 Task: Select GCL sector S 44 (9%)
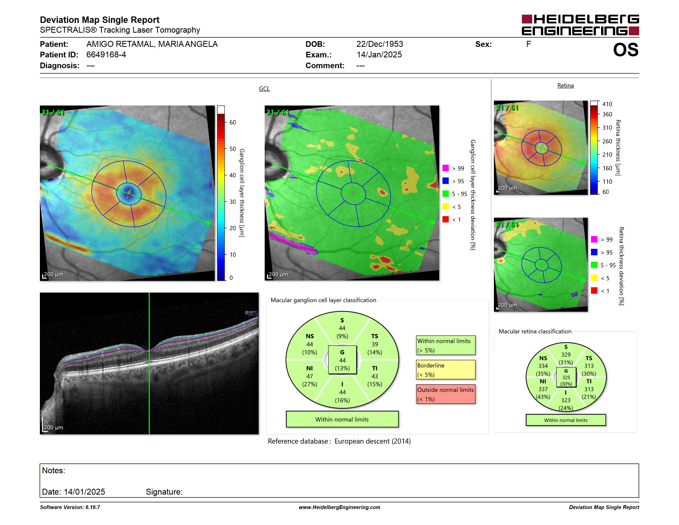click(x=342, y=328)
